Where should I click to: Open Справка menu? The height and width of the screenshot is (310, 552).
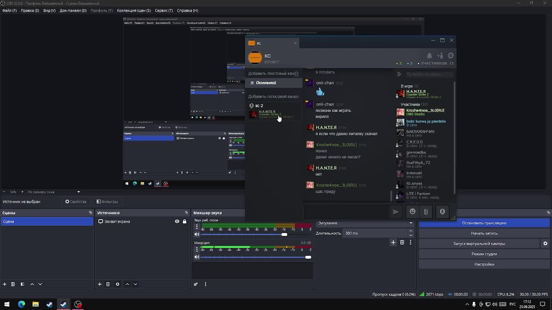click(x=188, y=10)
